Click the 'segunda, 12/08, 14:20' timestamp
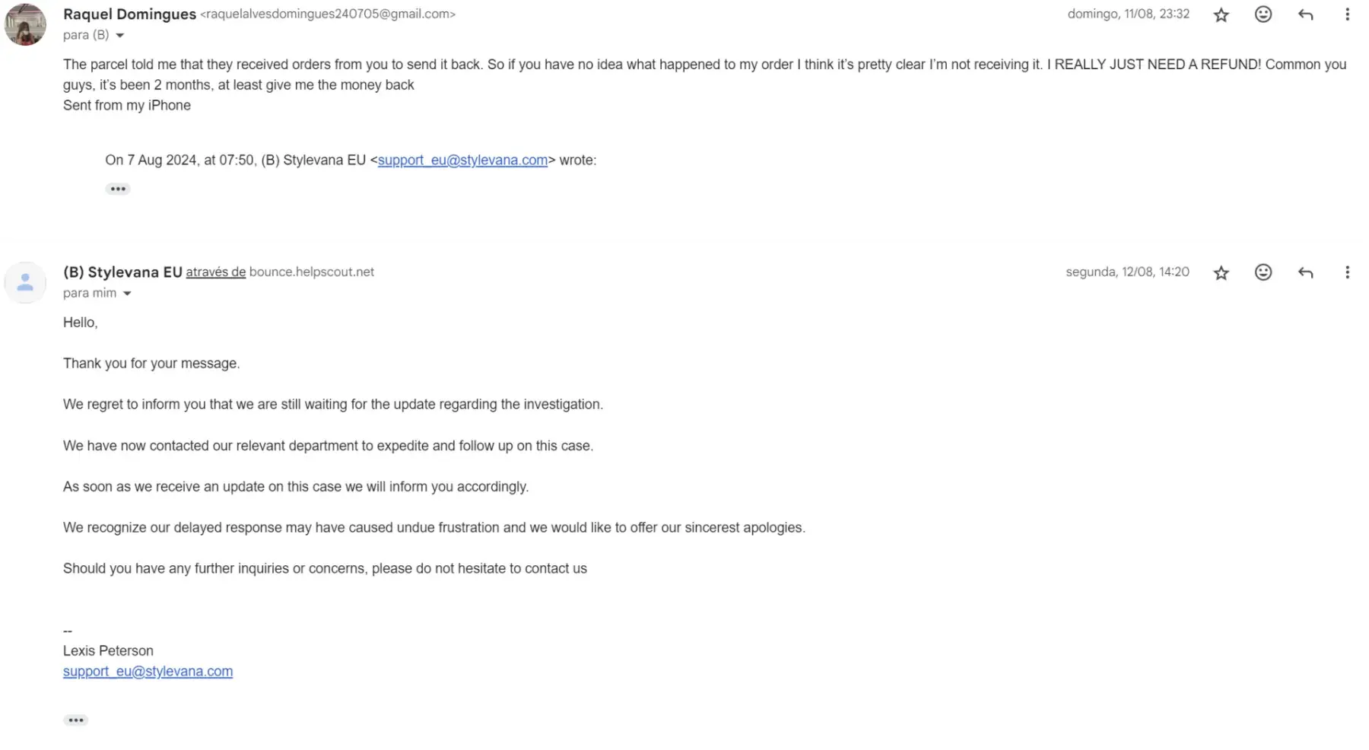 pos(1127,272)
